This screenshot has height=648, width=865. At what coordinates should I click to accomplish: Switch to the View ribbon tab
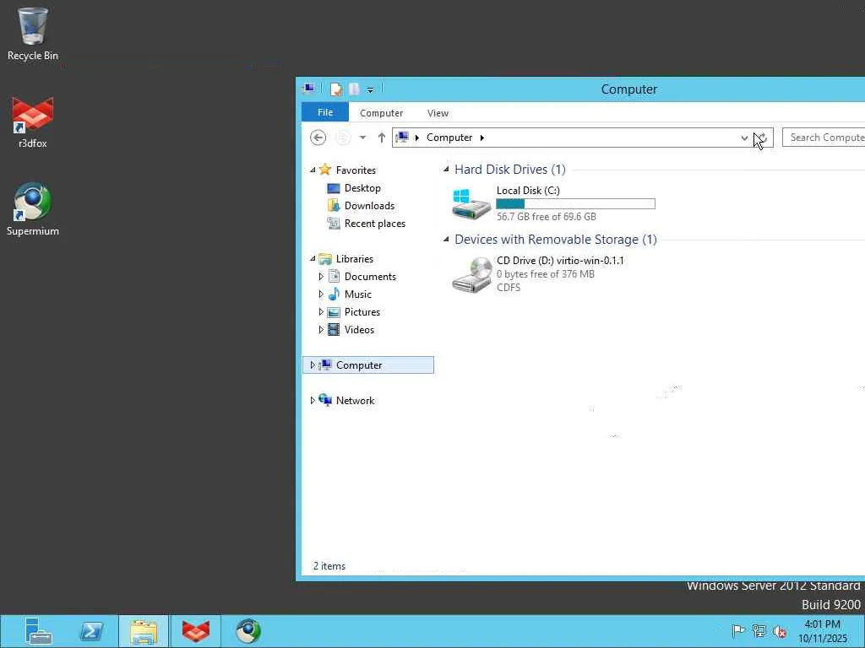438,112
